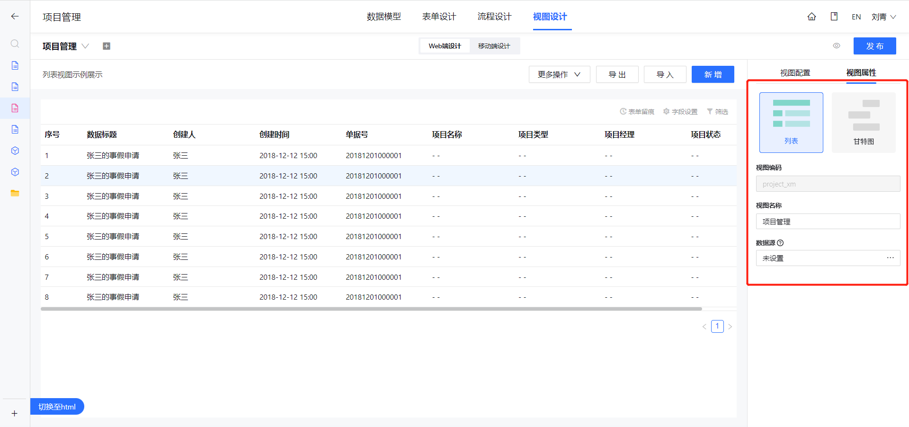
Task: Click the 单据号 column header
Action: tap(356, 134)
